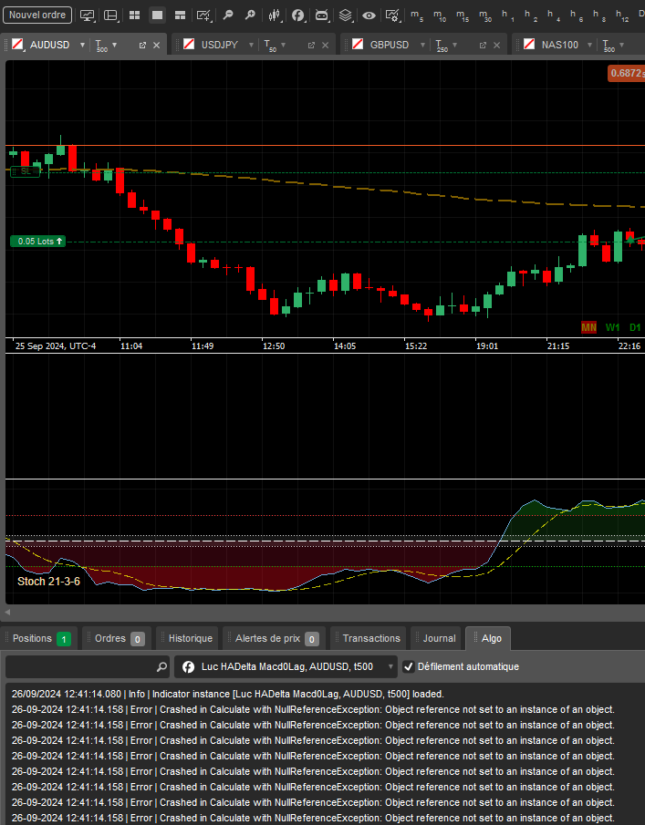Viewport: 645px width, 825px height.
Task: Open the chart settings icon
Action: tap(393, 15)
